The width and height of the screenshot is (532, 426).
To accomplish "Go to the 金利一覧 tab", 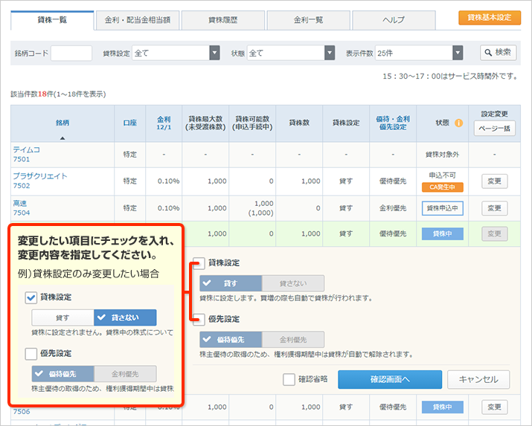I will tap(308, 20).
